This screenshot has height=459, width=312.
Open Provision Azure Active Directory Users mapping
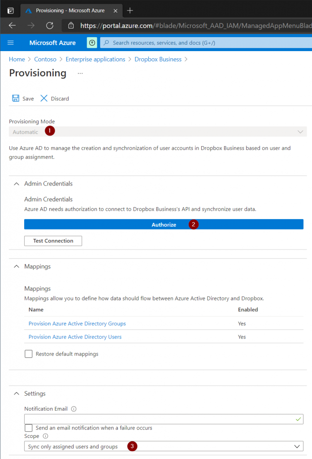(x=75, y=337)
